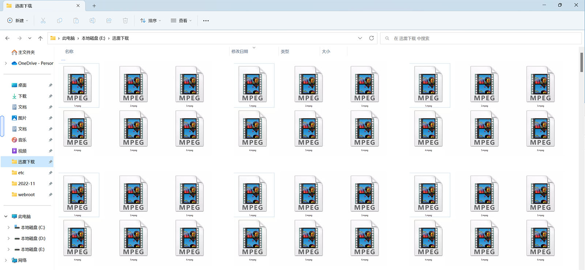
Task: Click the folder icon in address bar
Action: [53, 38]
